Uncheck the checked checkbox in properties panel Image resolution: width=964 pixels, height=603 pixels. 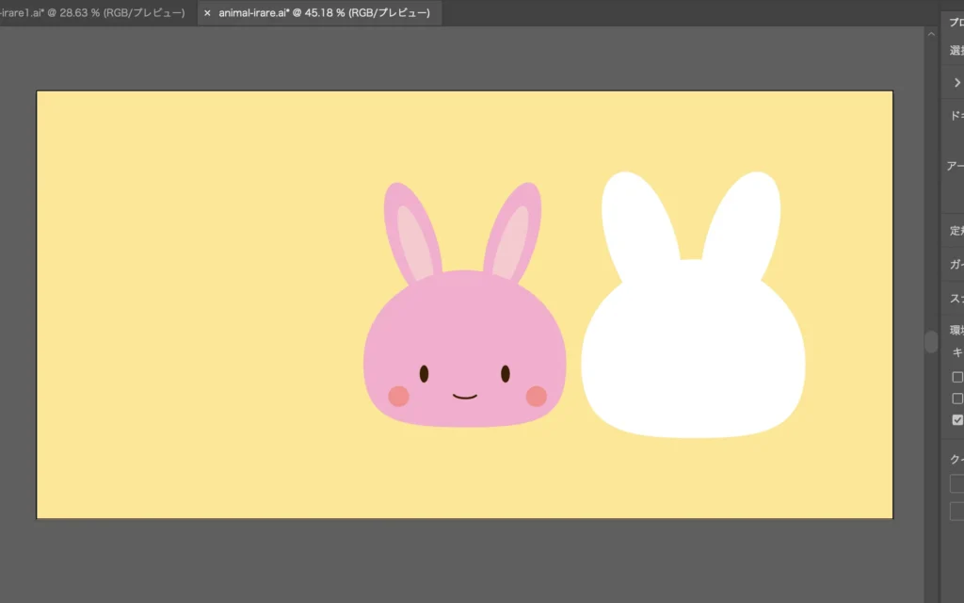pos(957,420)
